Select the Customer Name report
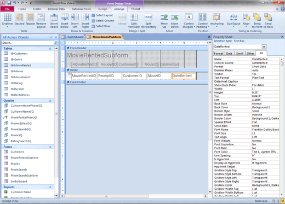The height and width of the screenshot is (204, 285). point(28,192)
